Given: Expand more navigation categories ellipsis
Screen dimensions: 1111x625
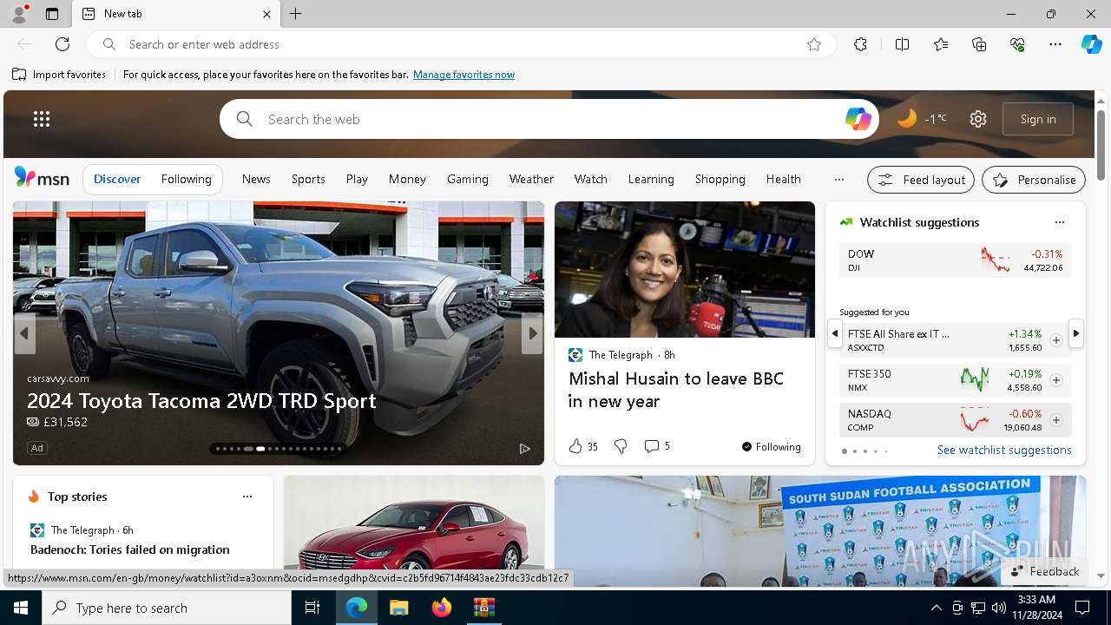Looking at the screenshot, I should coord(838,180).
